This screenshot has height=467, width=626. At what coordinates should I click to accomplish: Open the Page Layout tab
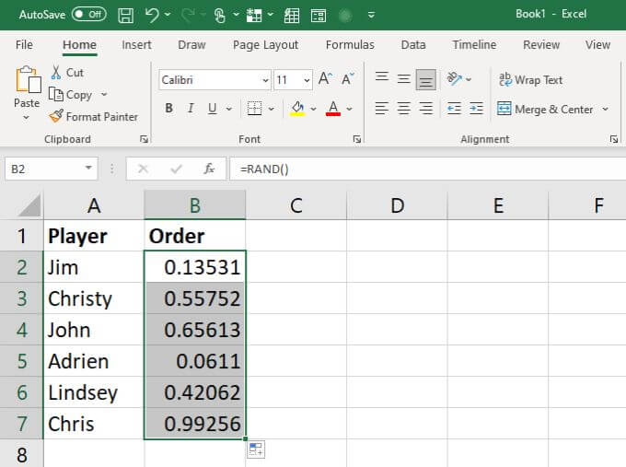[265, 45]
